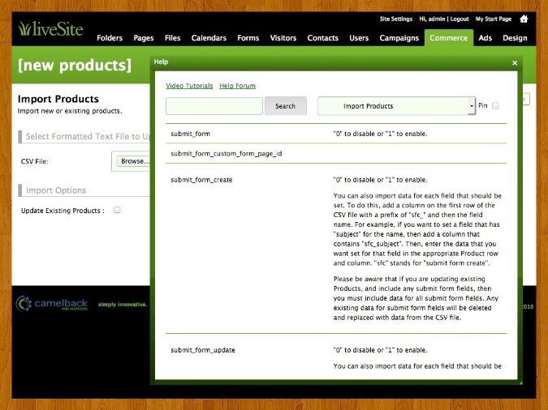This screenshot has width=548, height=410.
Task: Open the Ads section
Action: [485, 38]
